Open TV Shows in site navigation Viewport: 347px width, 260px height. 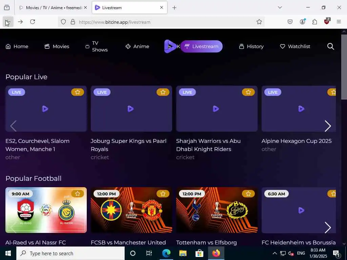pyautogui.click(x=97, y=46)
